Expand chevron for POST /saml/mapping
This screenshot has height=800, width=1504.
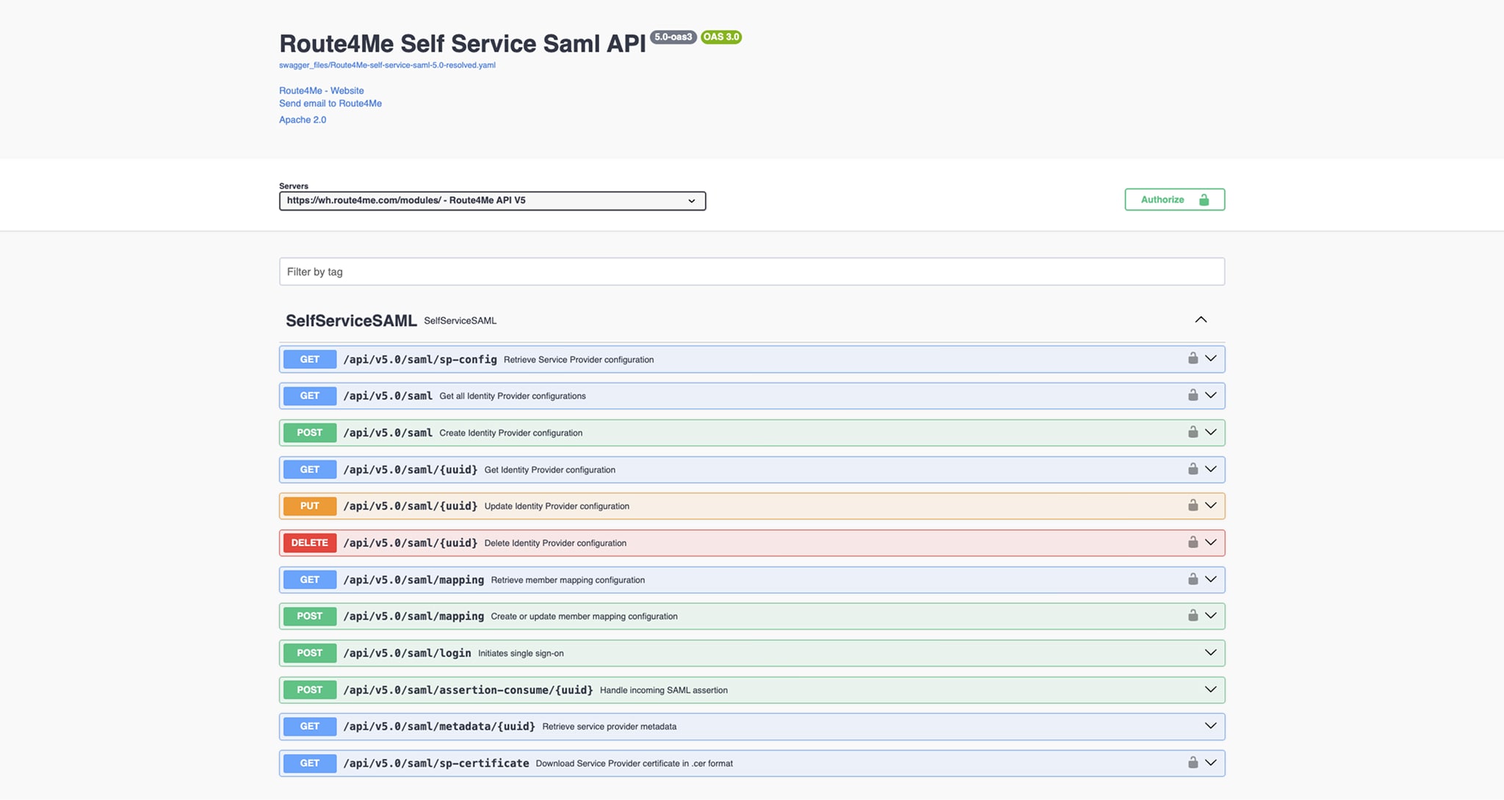pos(1211,615)
